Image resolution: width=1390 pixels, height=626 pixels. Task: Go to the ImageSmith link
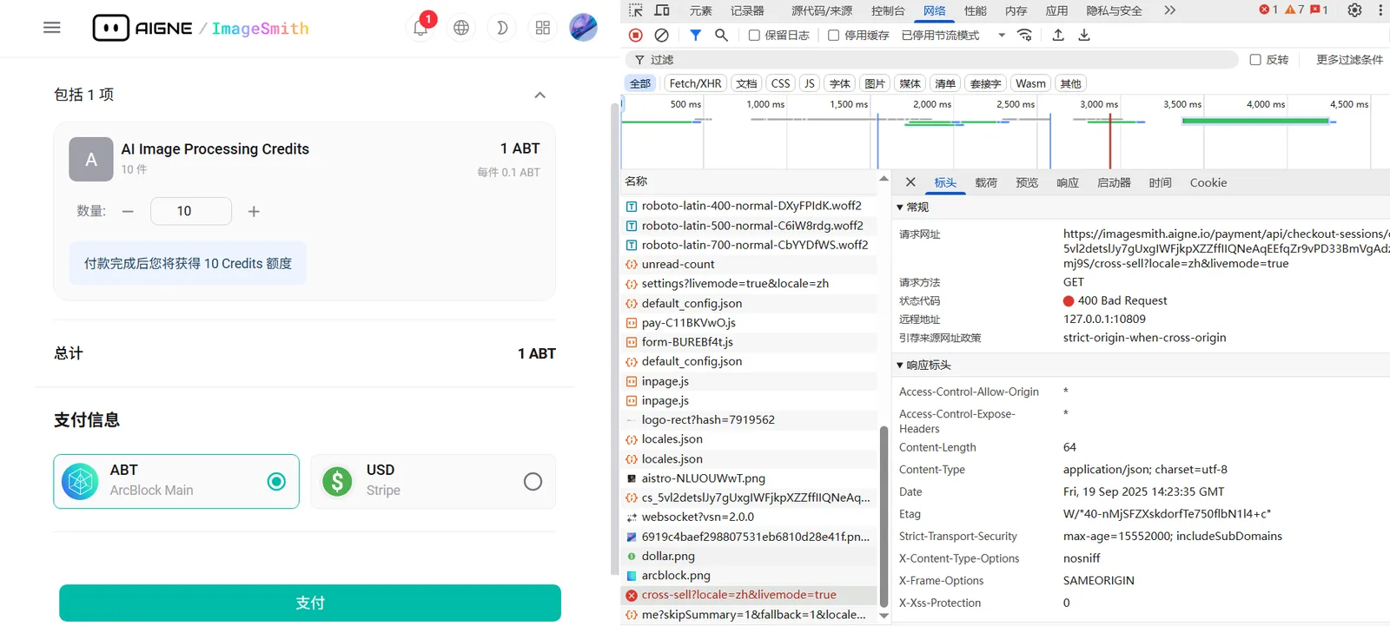(261, 29)
